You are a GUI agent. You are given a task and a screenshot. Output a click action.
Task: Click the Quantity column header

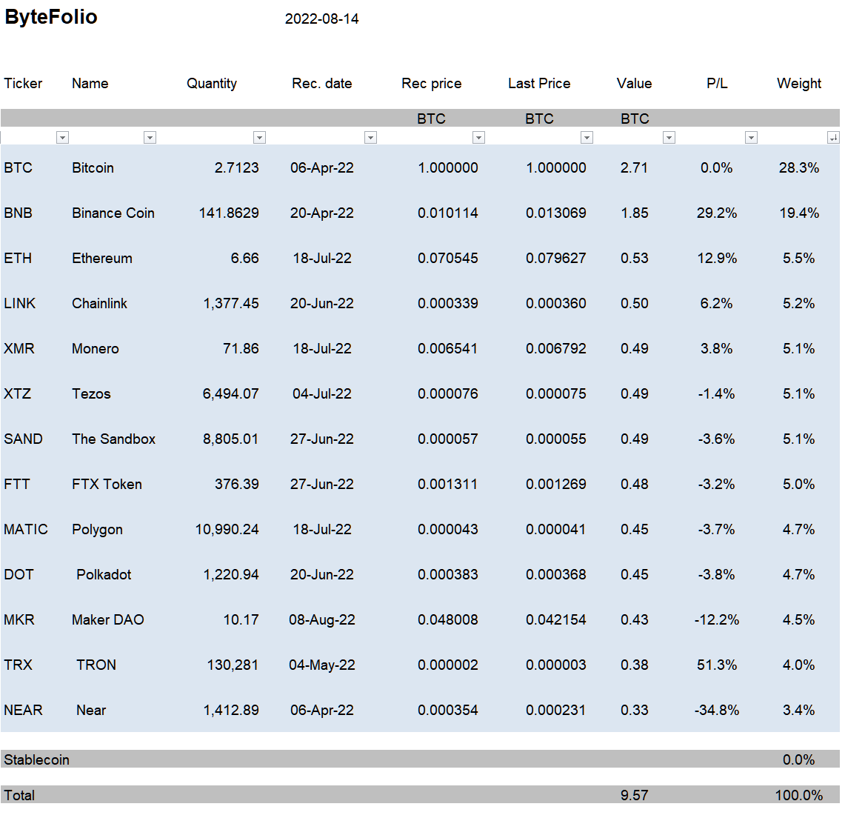(212, 84)
